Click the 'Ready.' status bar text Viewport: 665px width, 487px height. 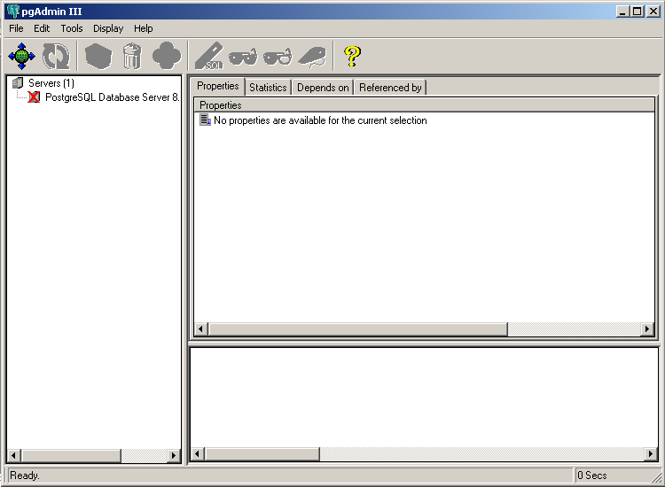(25, 475)
